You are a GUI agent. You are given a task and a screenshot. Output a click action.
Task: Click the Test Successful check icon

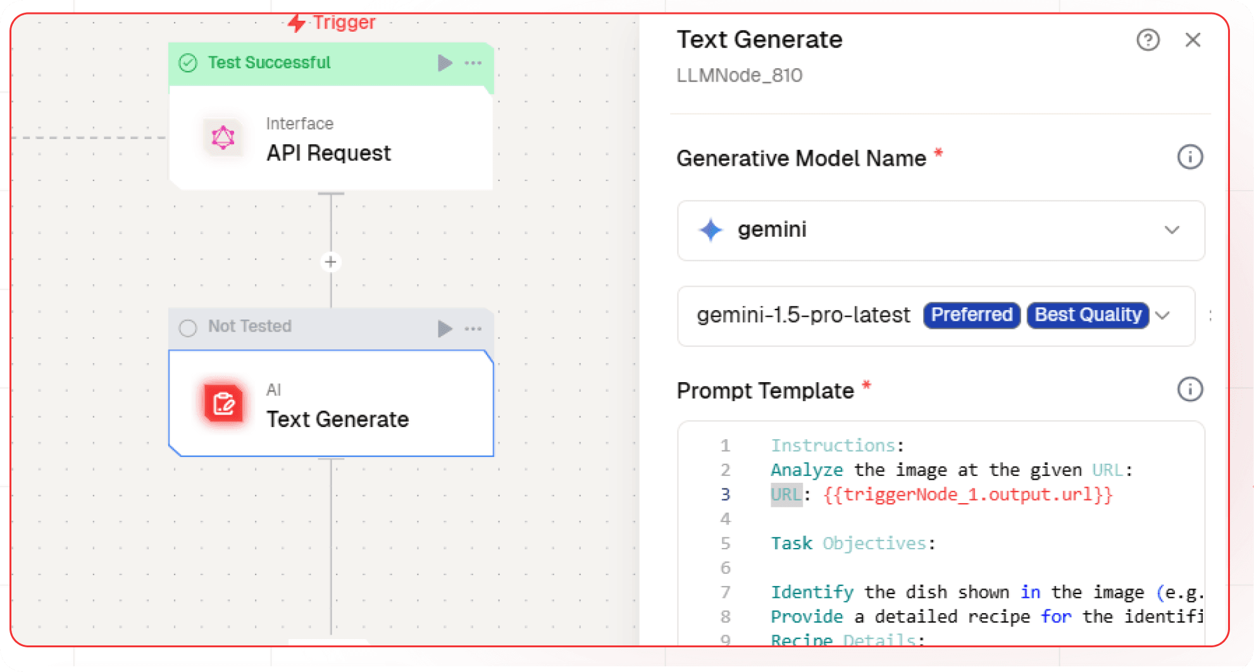click(188, 63)
